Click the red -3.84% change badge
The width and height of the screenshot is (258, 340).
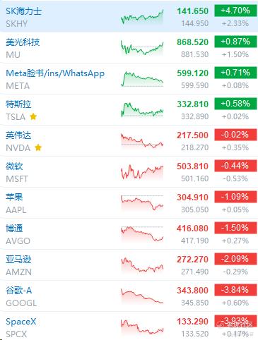pyautogui.click(x=235, y=290)
